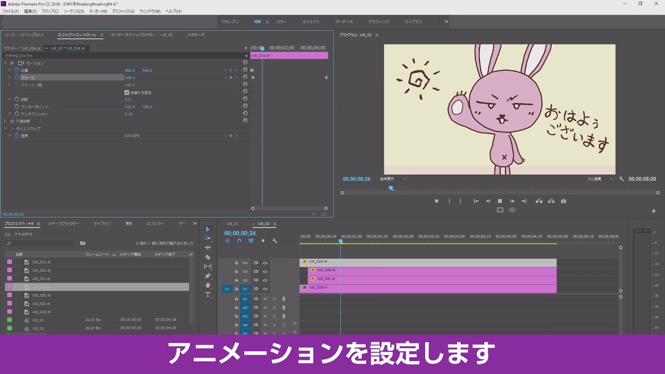The width and height of the screenshot is (665, 374).
Task: Select the Ripple Edit tool
Action: click(x=208, y=248)
